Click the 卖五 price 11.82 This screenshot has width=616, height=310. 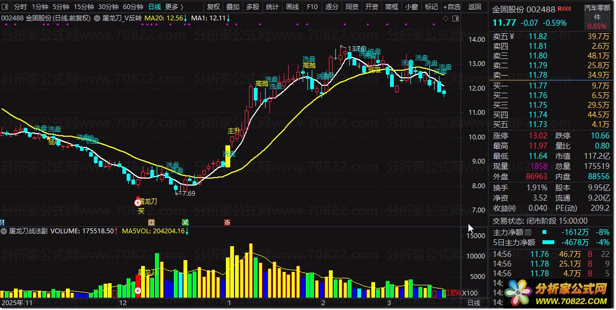pos(538,36)
